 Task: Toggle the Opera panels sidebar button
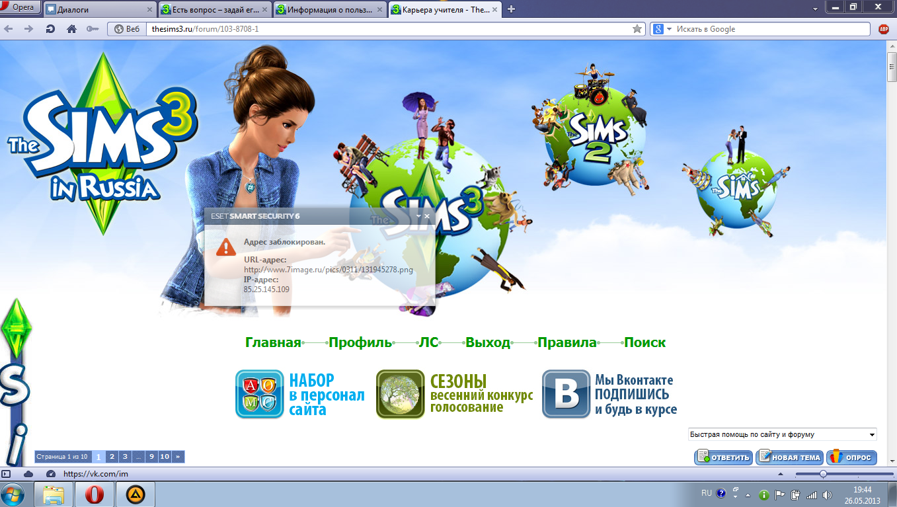point(7,474)
